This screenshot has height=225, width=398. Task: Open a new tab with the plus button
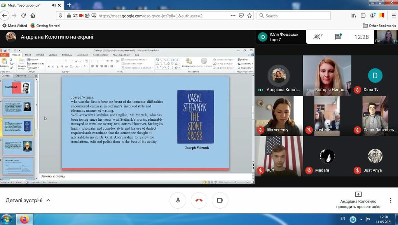coord(69,5)
